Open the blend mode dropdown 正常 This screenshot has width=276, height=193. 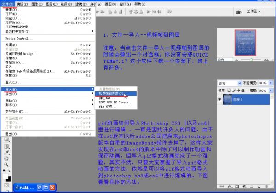tap(230, 83)
